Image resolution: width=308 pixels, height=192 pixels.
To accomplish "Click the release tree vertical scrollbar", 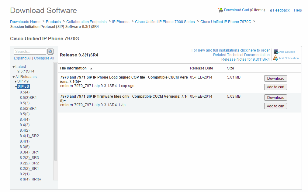I will [56, 112].
